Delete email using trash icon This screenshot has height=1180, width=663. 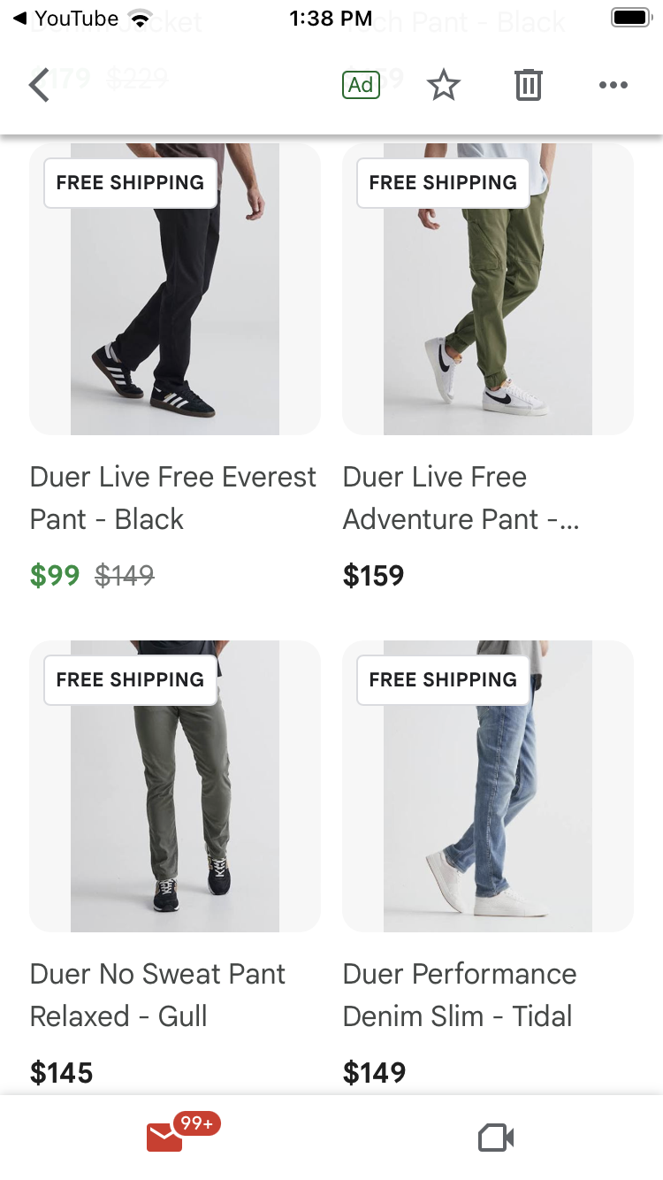click(528, 85)
